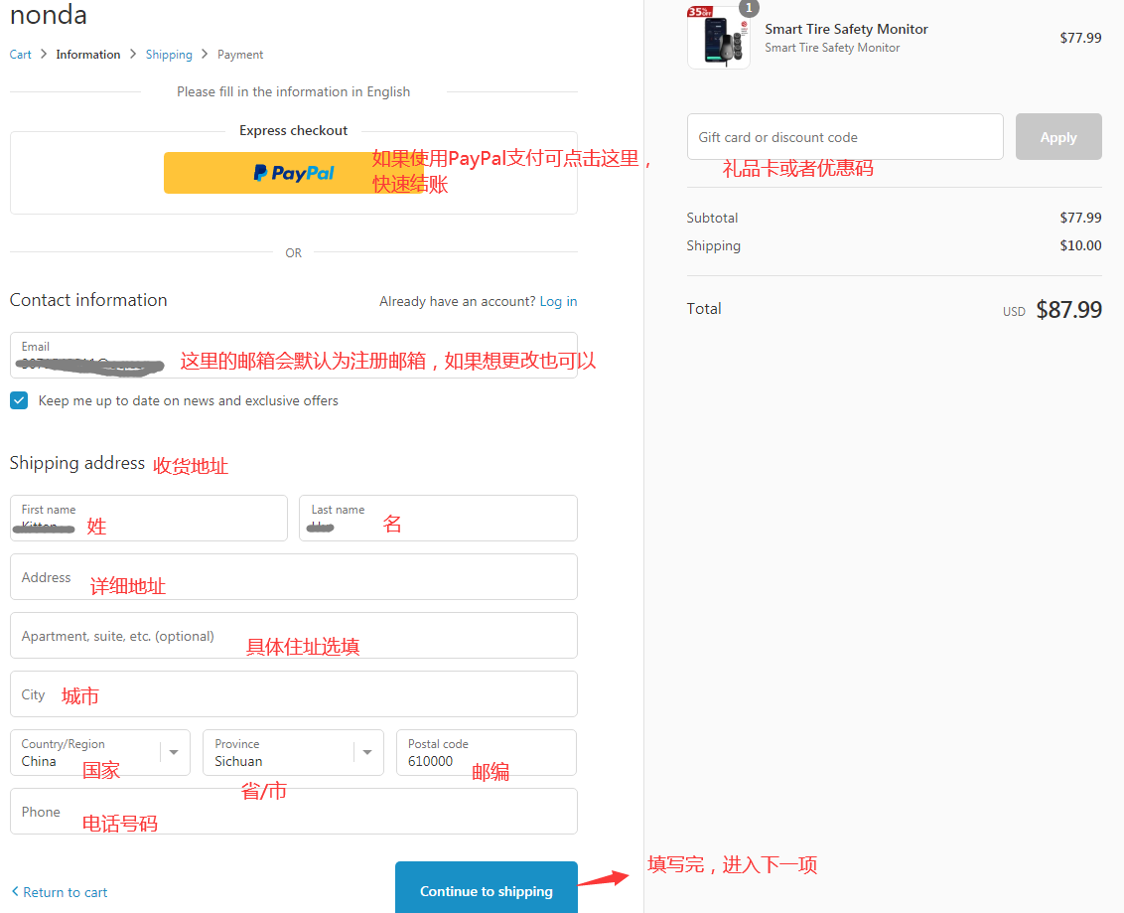Click the Log in link
The image size is (1124, 913).
tap(558, 301)
